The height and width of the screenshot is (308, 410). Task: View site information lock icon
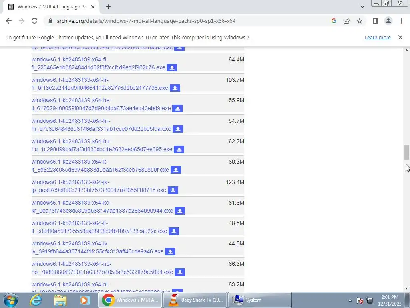coord(50,21)
